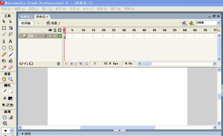The height and width of the screenshot is (136, 223).
Task: Select the Eraser tool
Action: 11,67
